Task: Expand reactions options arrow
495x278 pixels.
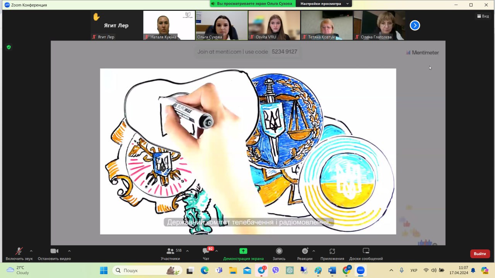Action: [314, 251]
